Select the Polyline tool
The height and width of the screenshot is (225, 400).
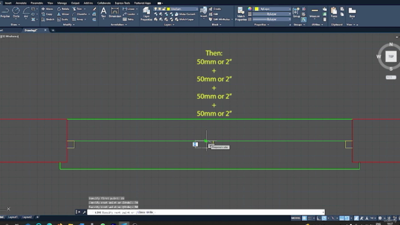(5, 12)
